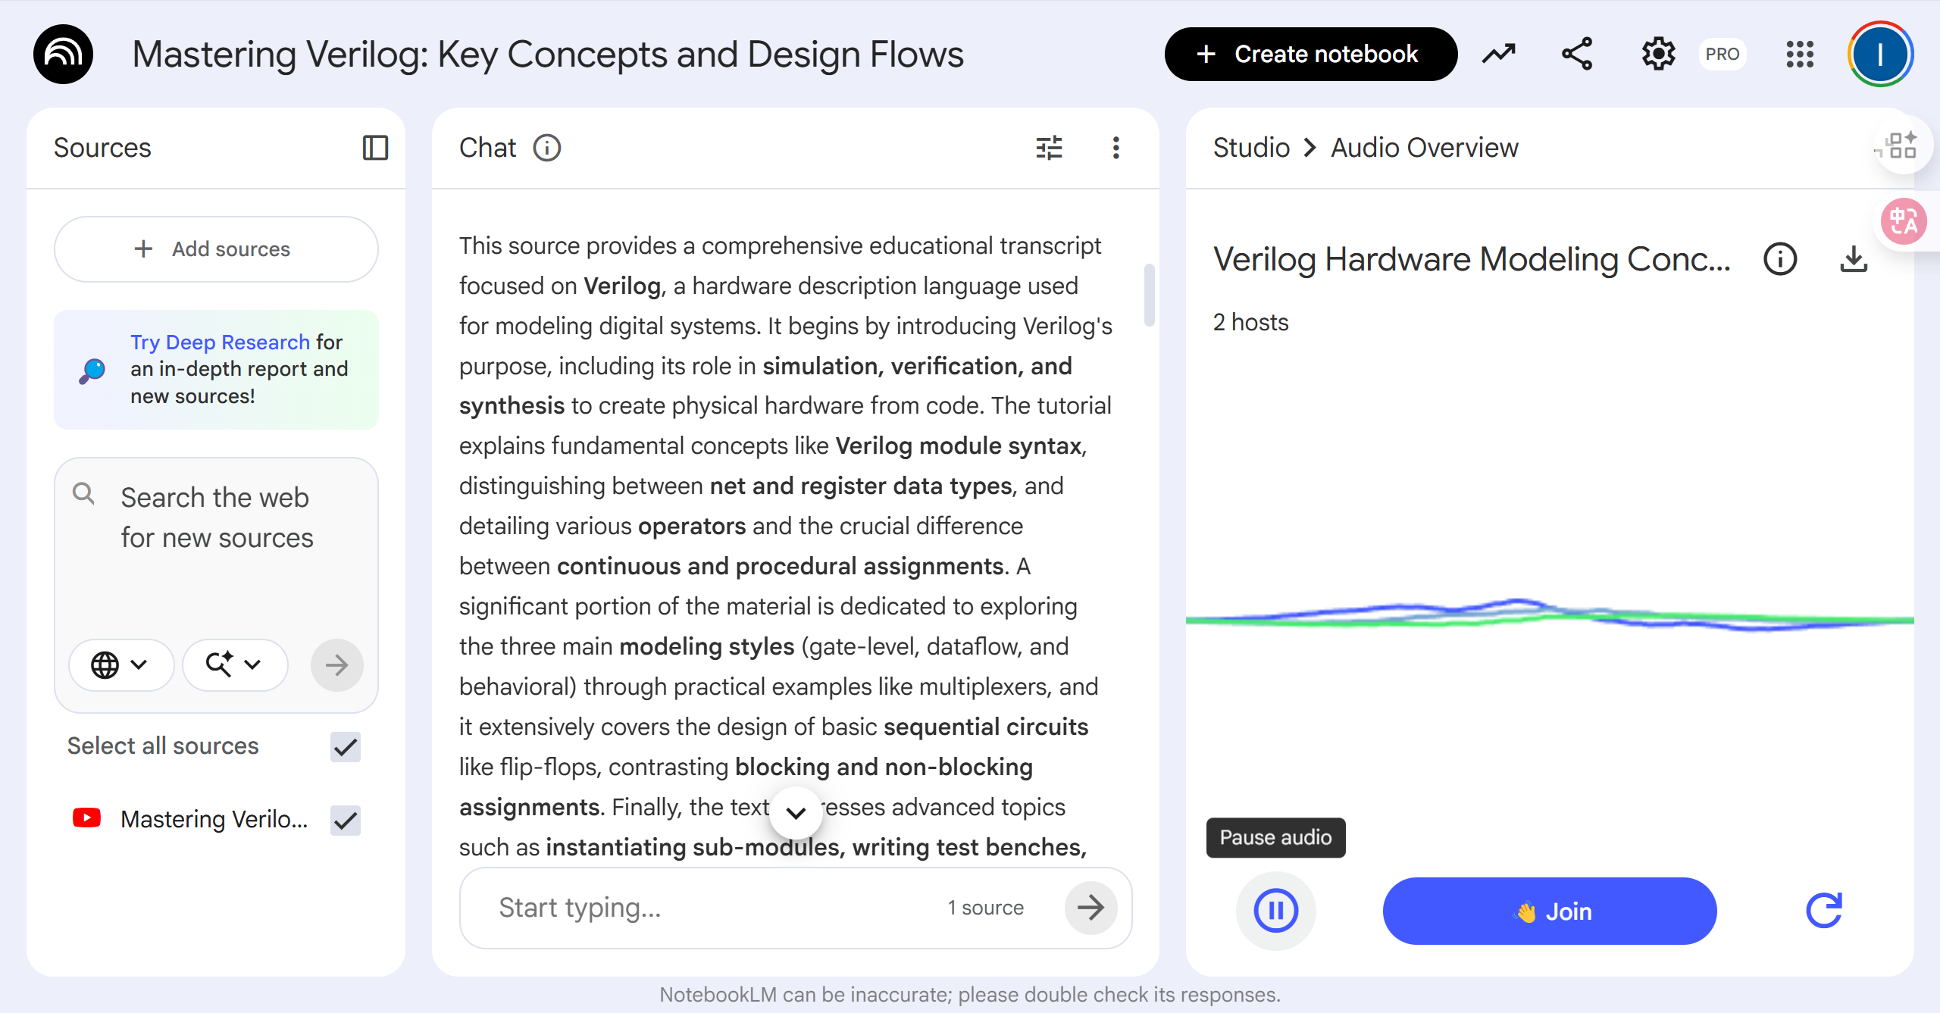This screenshot has height=1013, width=1940.
Task: Open chat three-dot options menu
Action: click(x=1115, y=148)
